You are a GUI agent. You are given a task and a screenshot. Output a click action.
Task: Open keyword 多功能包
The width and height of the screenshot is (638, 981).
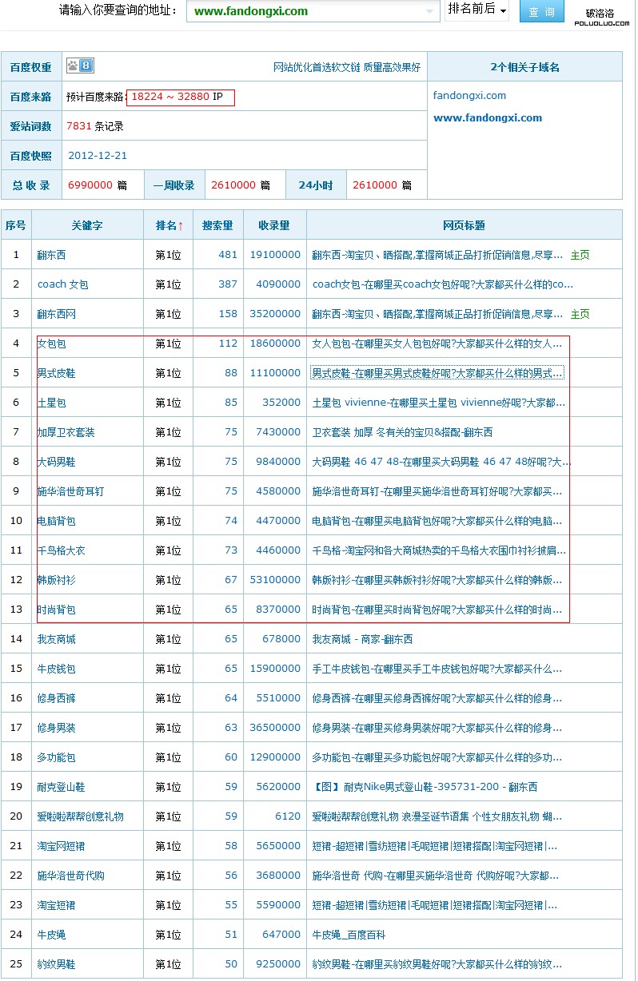(56, 757)
